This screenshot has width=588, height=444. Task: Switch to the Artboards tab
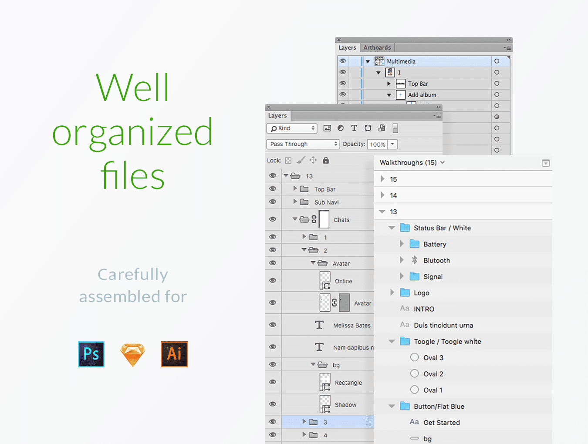pos(377,47)
